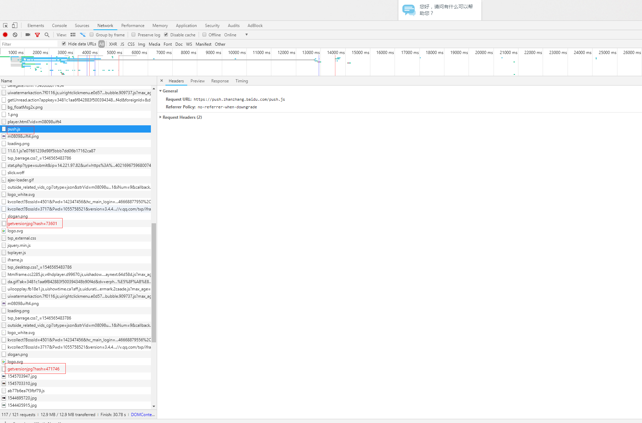The height and width of the screenshot is (423, 642).
Task: Filter by XHR requests
Action: click(x=113, y=44)
